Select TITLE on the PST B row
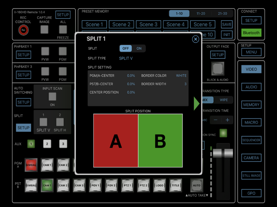Viewport: 277px width, 207px height. point(175,185)
